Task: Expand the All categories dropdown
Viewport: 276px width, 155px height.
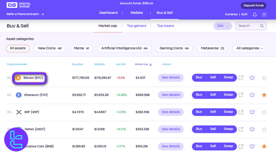Action: tap(249, 48)
